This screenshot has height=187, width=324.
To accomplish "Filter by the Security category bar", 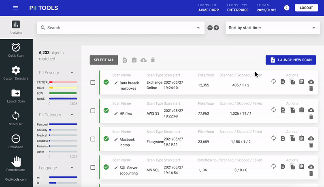I will point(63,130).
